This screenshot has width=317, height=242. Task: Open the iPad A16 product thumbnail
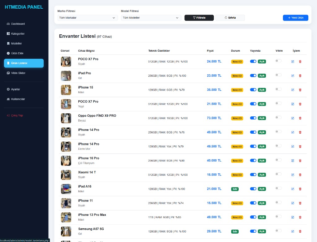(66, 189)
